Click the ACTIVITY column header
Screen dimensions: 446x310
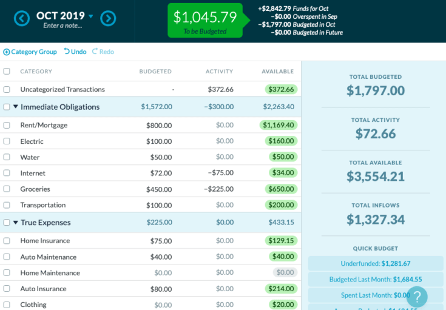coord(219,72)
